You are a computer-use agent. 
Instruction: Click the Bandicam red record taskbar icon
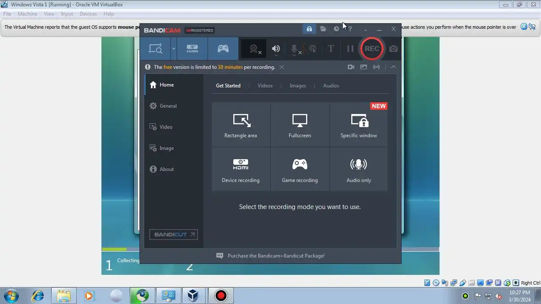click(x=221, y=296)
